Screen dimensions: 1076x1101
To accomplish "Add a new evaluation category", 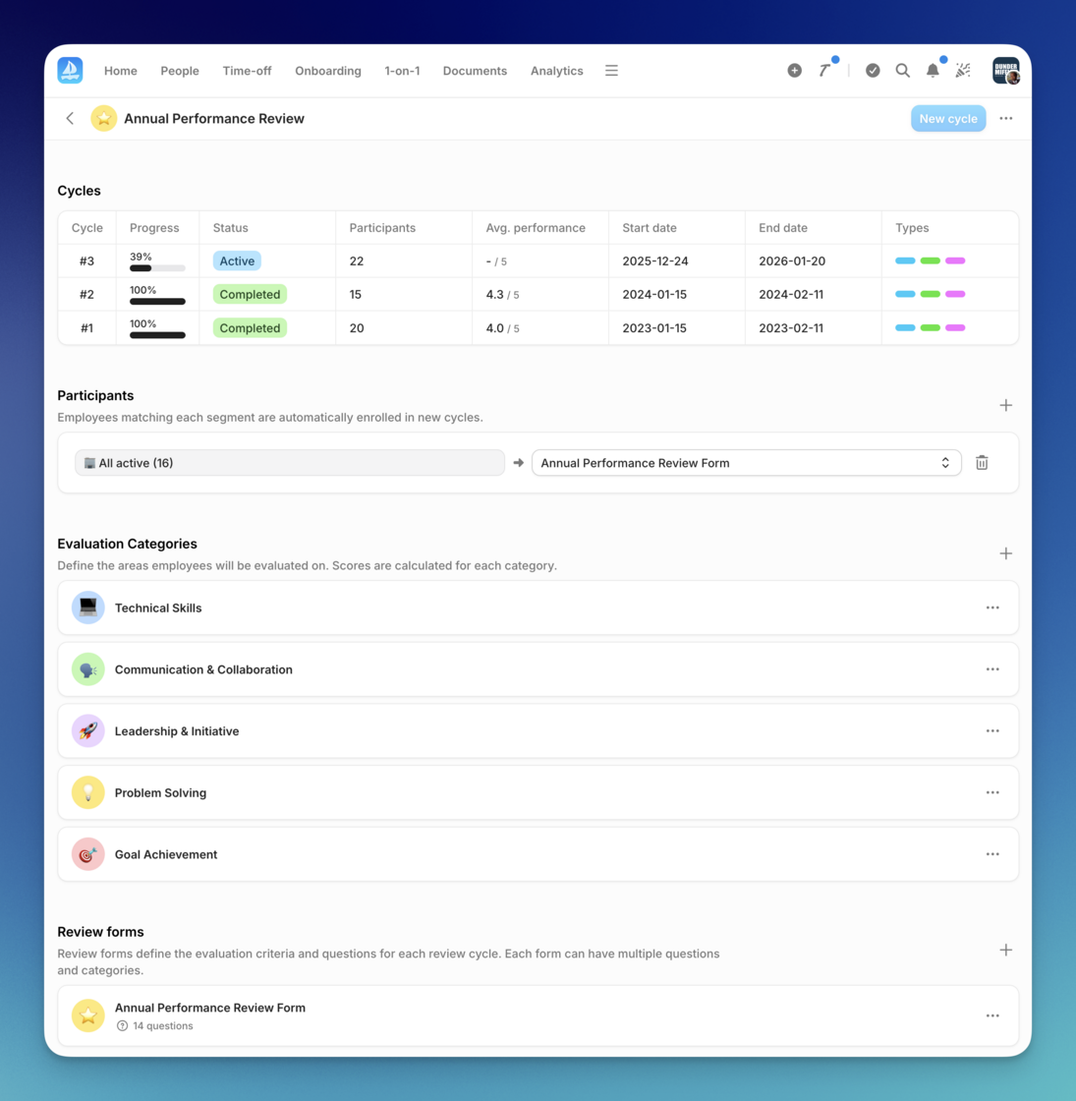I will (x=1005, y=553).
